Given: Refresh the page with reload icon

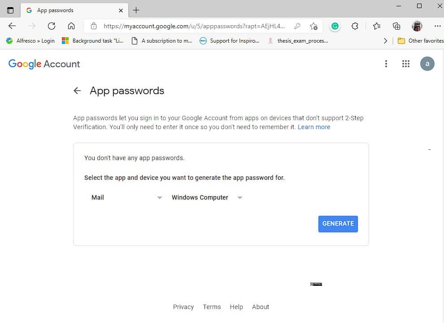Looking at the screenshot, I should pyautogui.click(x=52, y=26).
